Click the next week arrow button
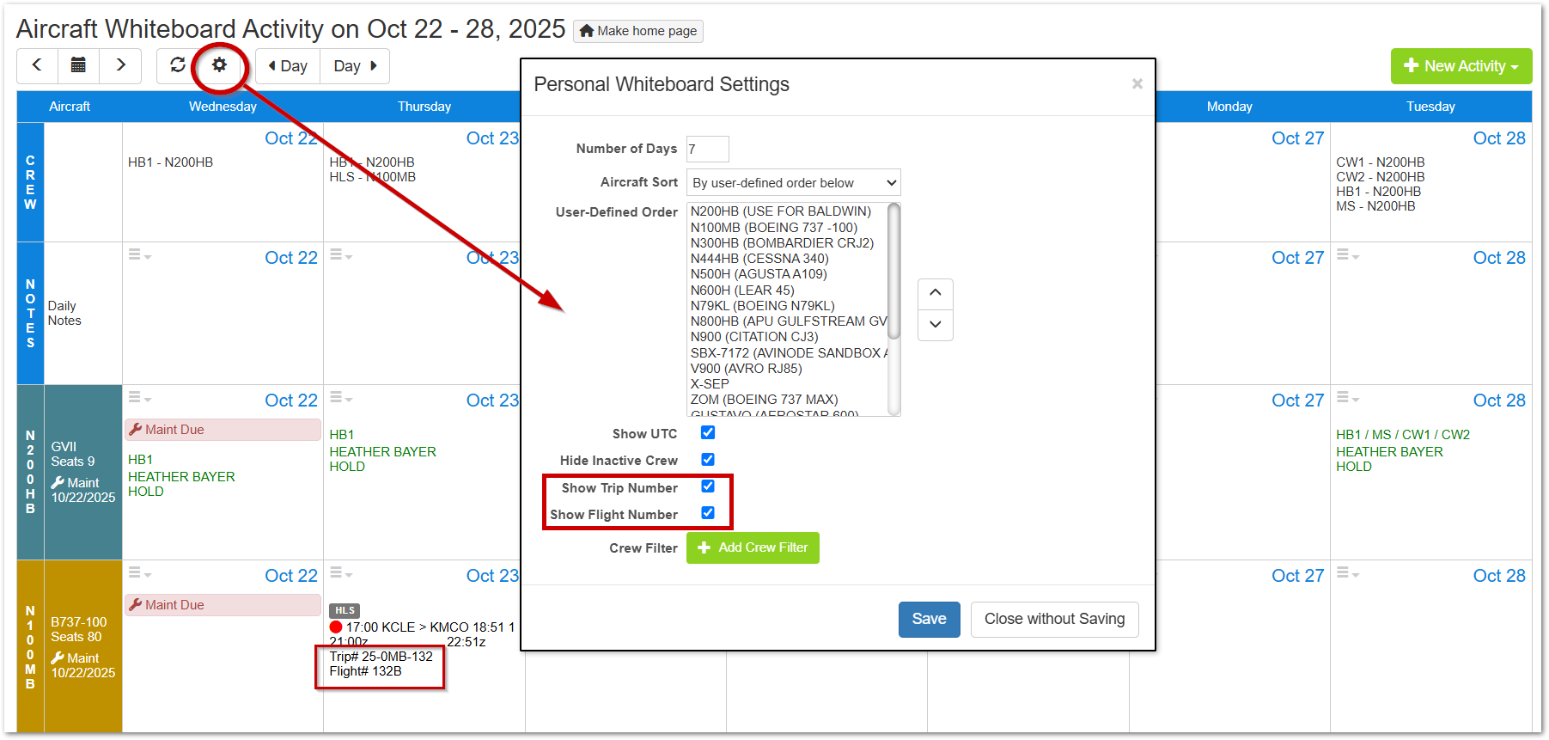Image resolution: width=1549 pixels, height=740 pixels. click(120, 65)
